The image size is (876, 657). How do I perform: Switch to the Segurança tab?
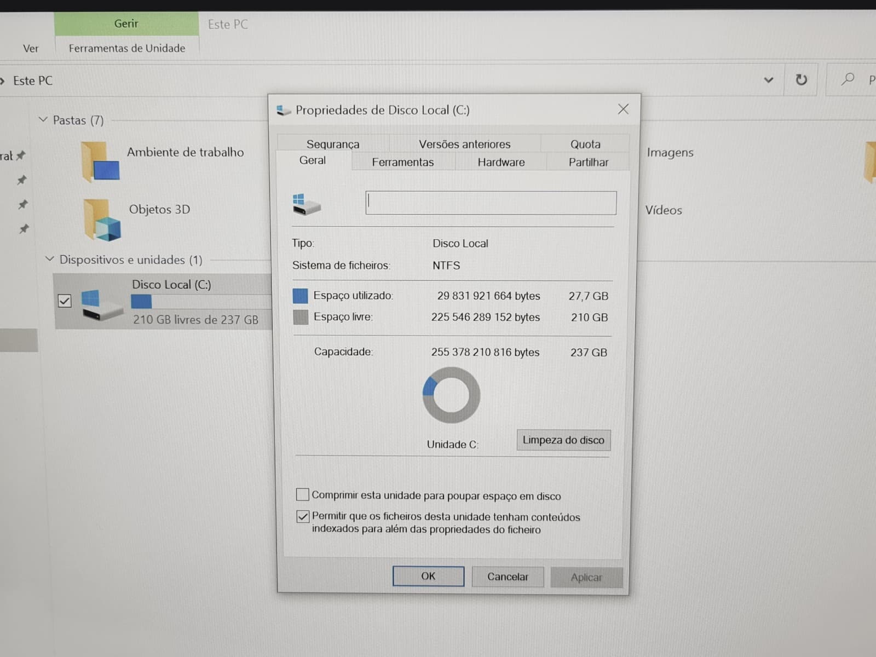[x=333, y=143]
